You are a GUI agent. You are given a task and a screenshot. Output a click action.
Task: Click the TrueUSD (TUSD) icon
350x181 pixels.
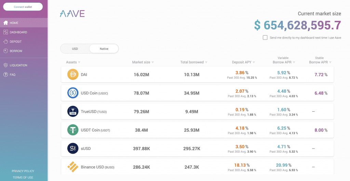73,111
